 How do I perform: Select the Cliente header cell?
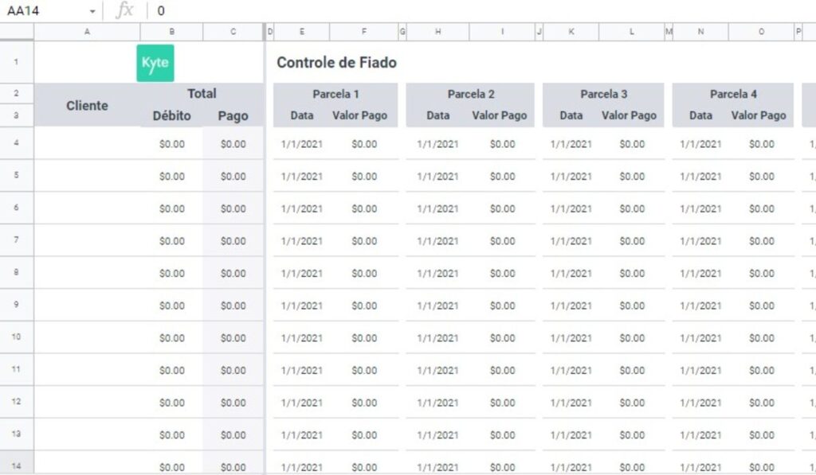[x=87, y=104]
